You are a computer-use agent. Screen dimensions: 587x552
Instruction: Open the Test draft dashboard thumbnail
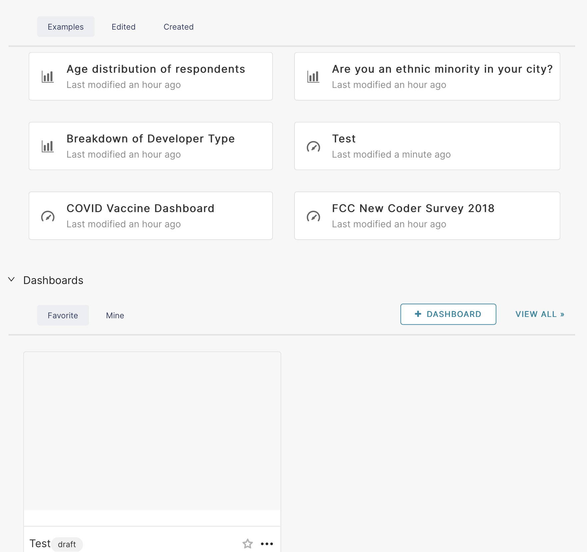pyautogui.click(x=152, y=433)
